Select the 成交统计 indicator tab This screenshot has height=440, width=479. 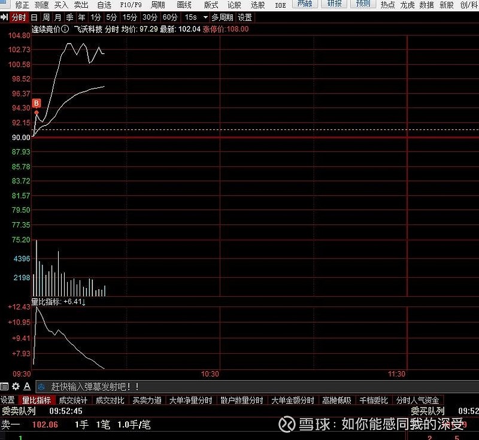click(73, 400)
